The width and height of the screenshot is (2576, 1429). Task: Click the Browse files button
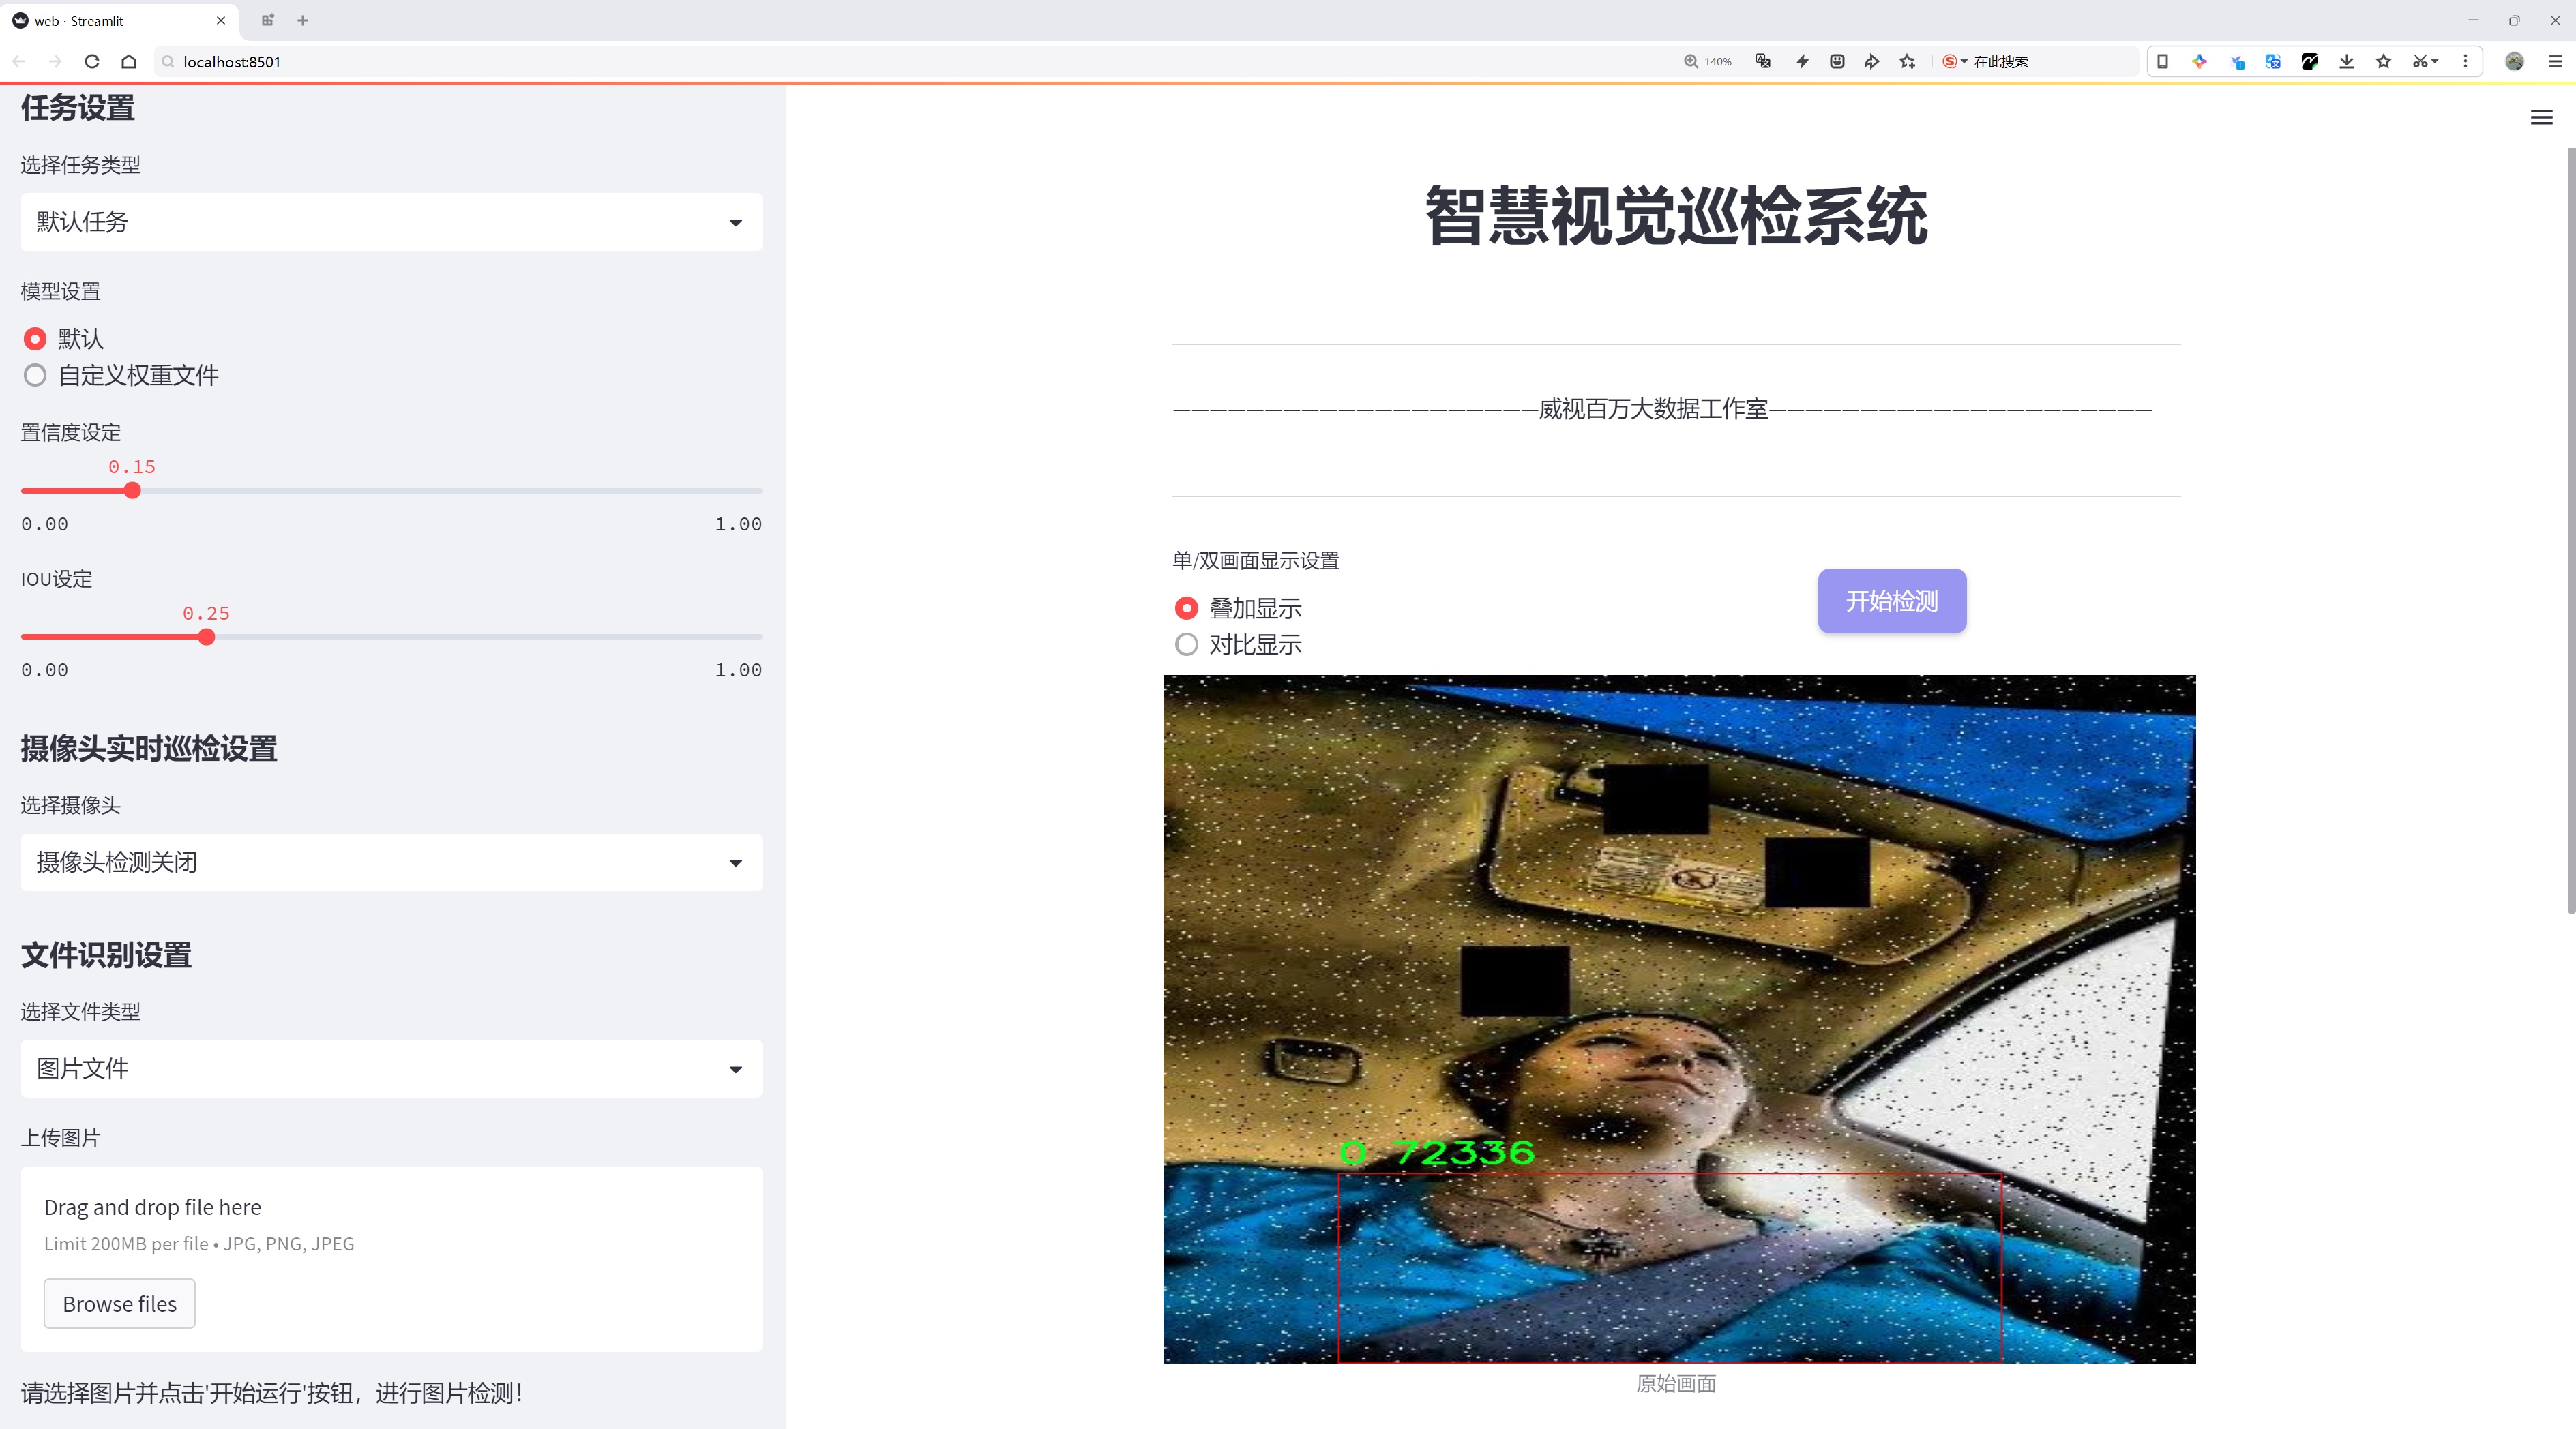tap(119, 1303)
